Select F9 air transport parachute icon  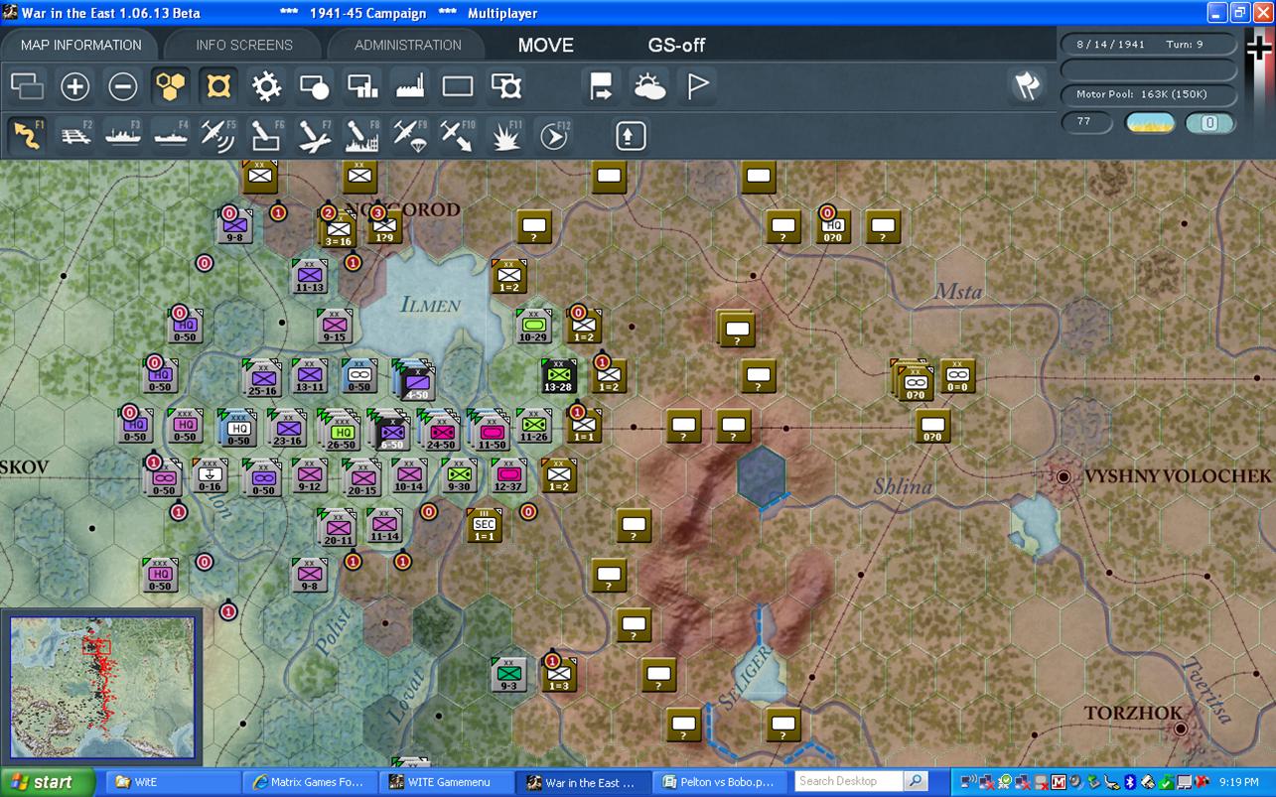[410, 135]
